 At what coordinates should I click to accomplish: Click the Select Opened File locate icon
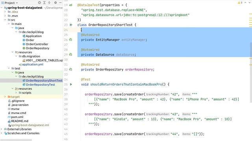pos(39,3)
